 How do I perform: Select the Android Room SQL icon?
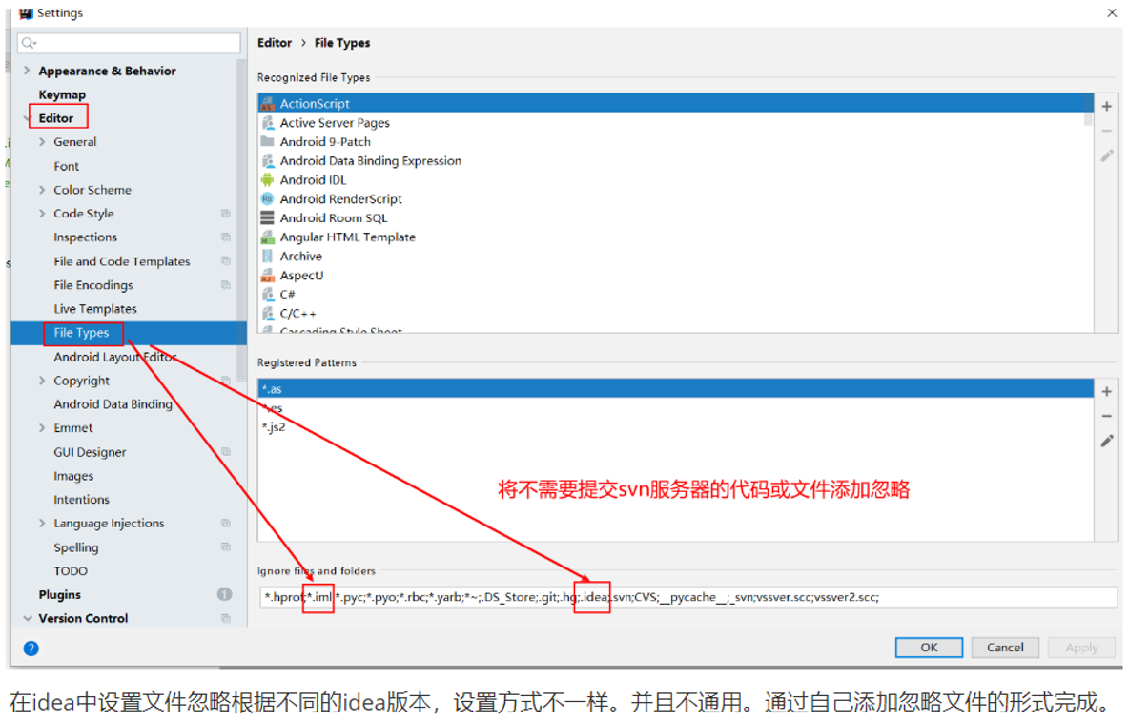point(268,218)
